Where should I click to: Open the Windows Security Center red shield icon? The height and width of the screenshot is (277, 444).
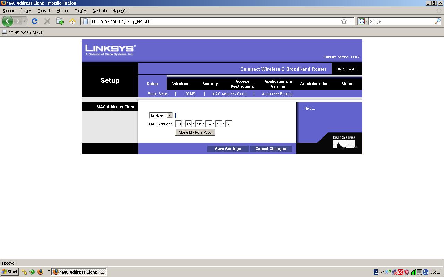click(407, 272)
